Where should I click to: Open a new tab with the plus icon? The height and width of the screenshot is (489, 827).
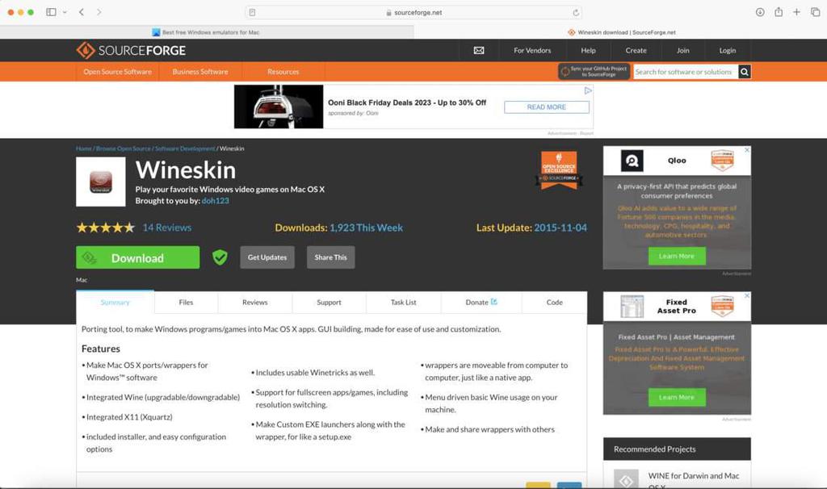pyautogui.click(x=796, y=12)
